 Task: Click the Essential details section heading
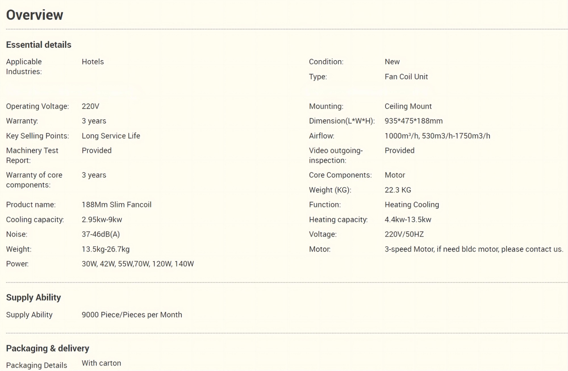(39, 45)
